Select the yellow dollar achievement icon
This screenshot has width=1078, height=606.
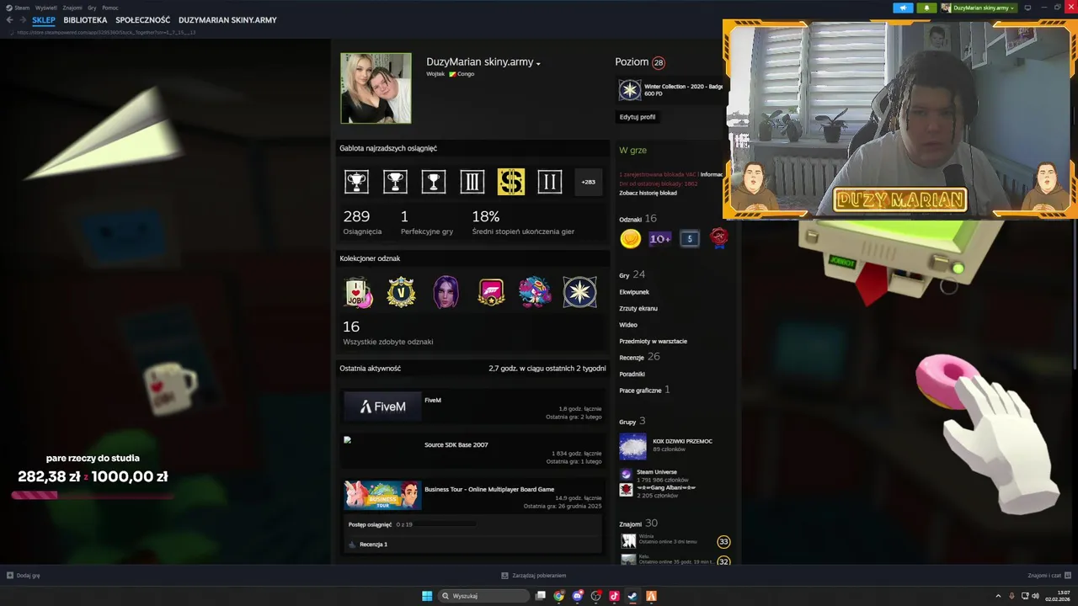511,182
